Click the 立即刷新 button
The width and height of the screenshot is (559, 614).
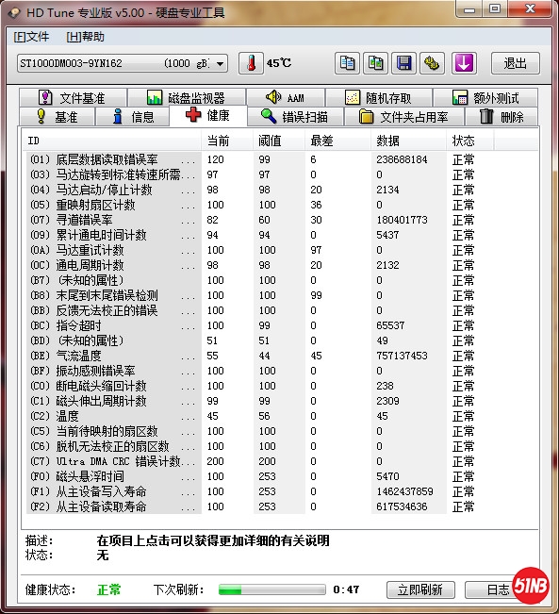click(x=420, y=589)
